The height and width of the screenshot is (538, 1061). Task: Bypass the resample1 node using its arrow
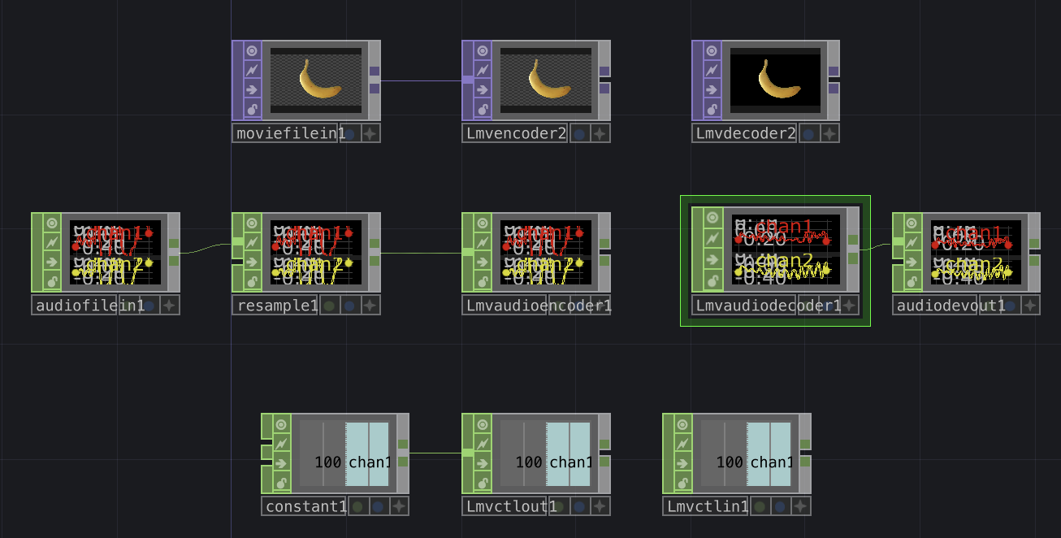252,262
